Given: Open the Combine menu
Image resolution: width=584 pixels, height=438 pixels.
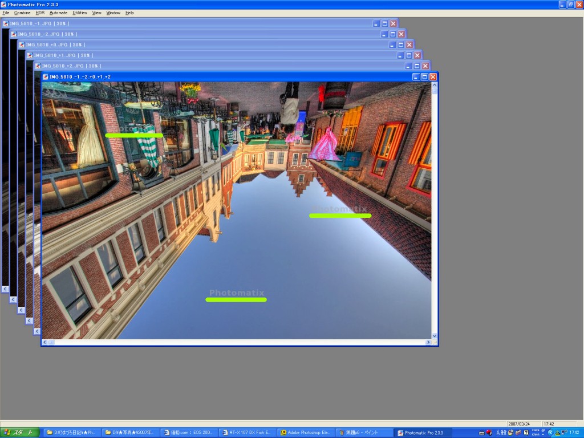Looking at the screenshot, I should pos(22,13).
